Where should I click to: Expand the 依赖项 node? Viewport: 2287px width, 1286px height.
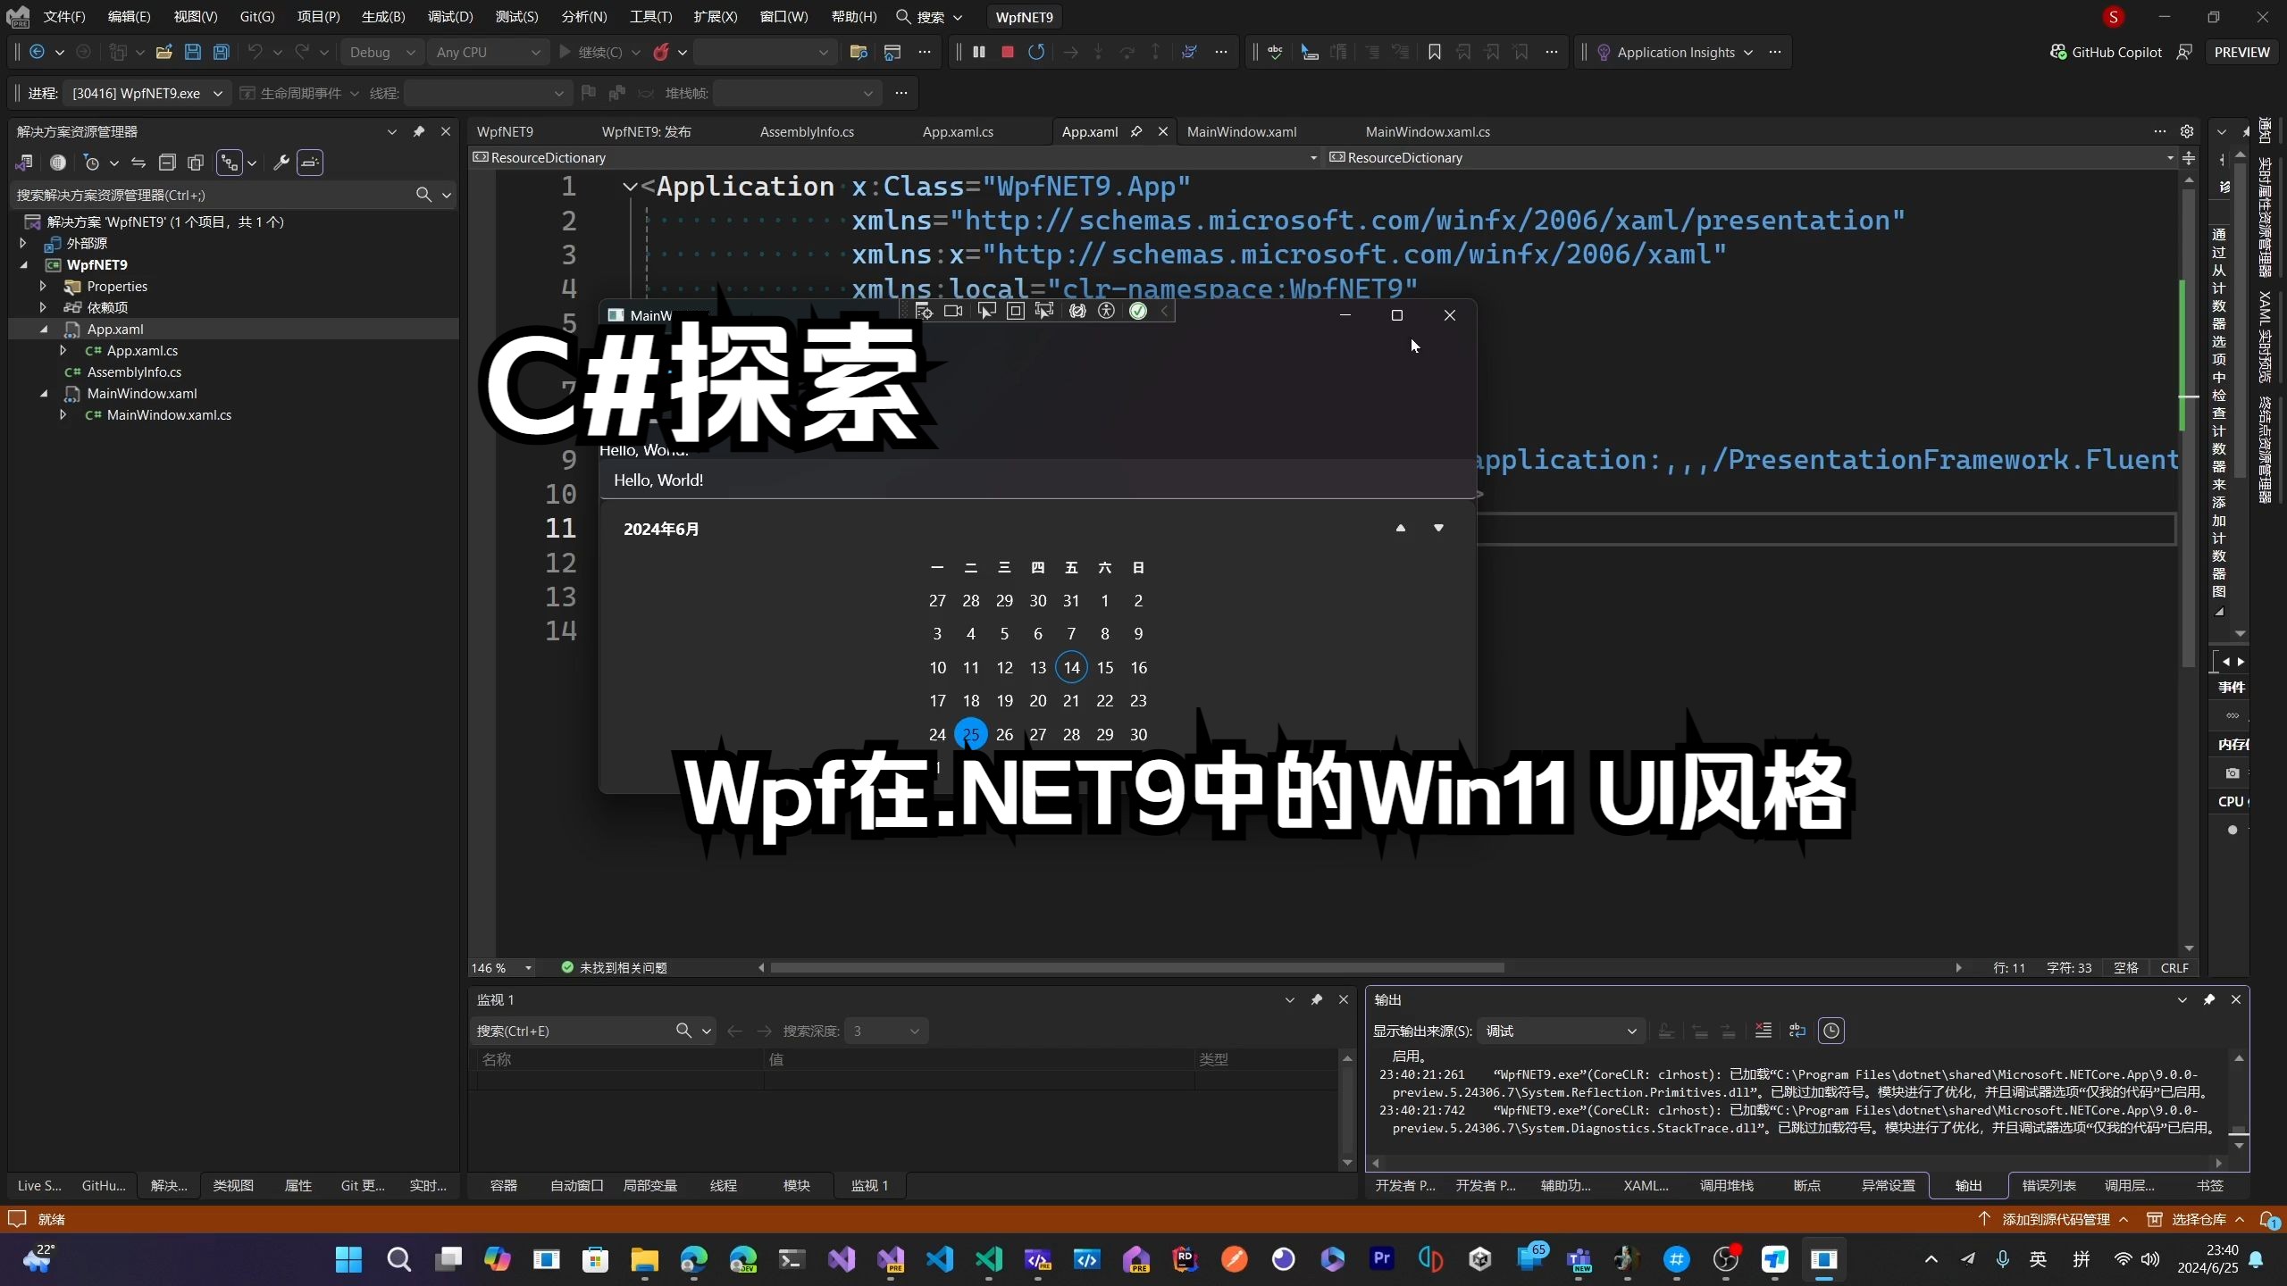coord(43,307)
